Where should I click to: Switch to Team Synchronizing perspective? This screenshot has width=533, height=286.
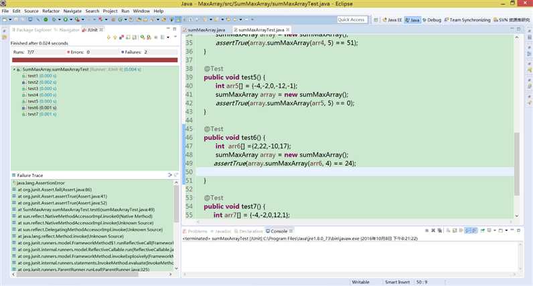467,20
